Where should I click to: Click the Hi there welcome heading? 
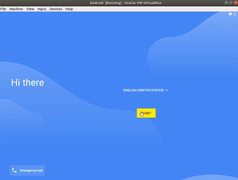(28, 83)
